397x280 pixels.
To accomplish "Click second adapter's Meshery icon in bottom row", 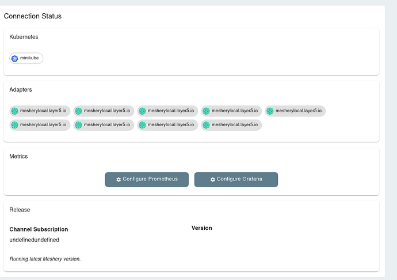I will click(x=78, y=125).
